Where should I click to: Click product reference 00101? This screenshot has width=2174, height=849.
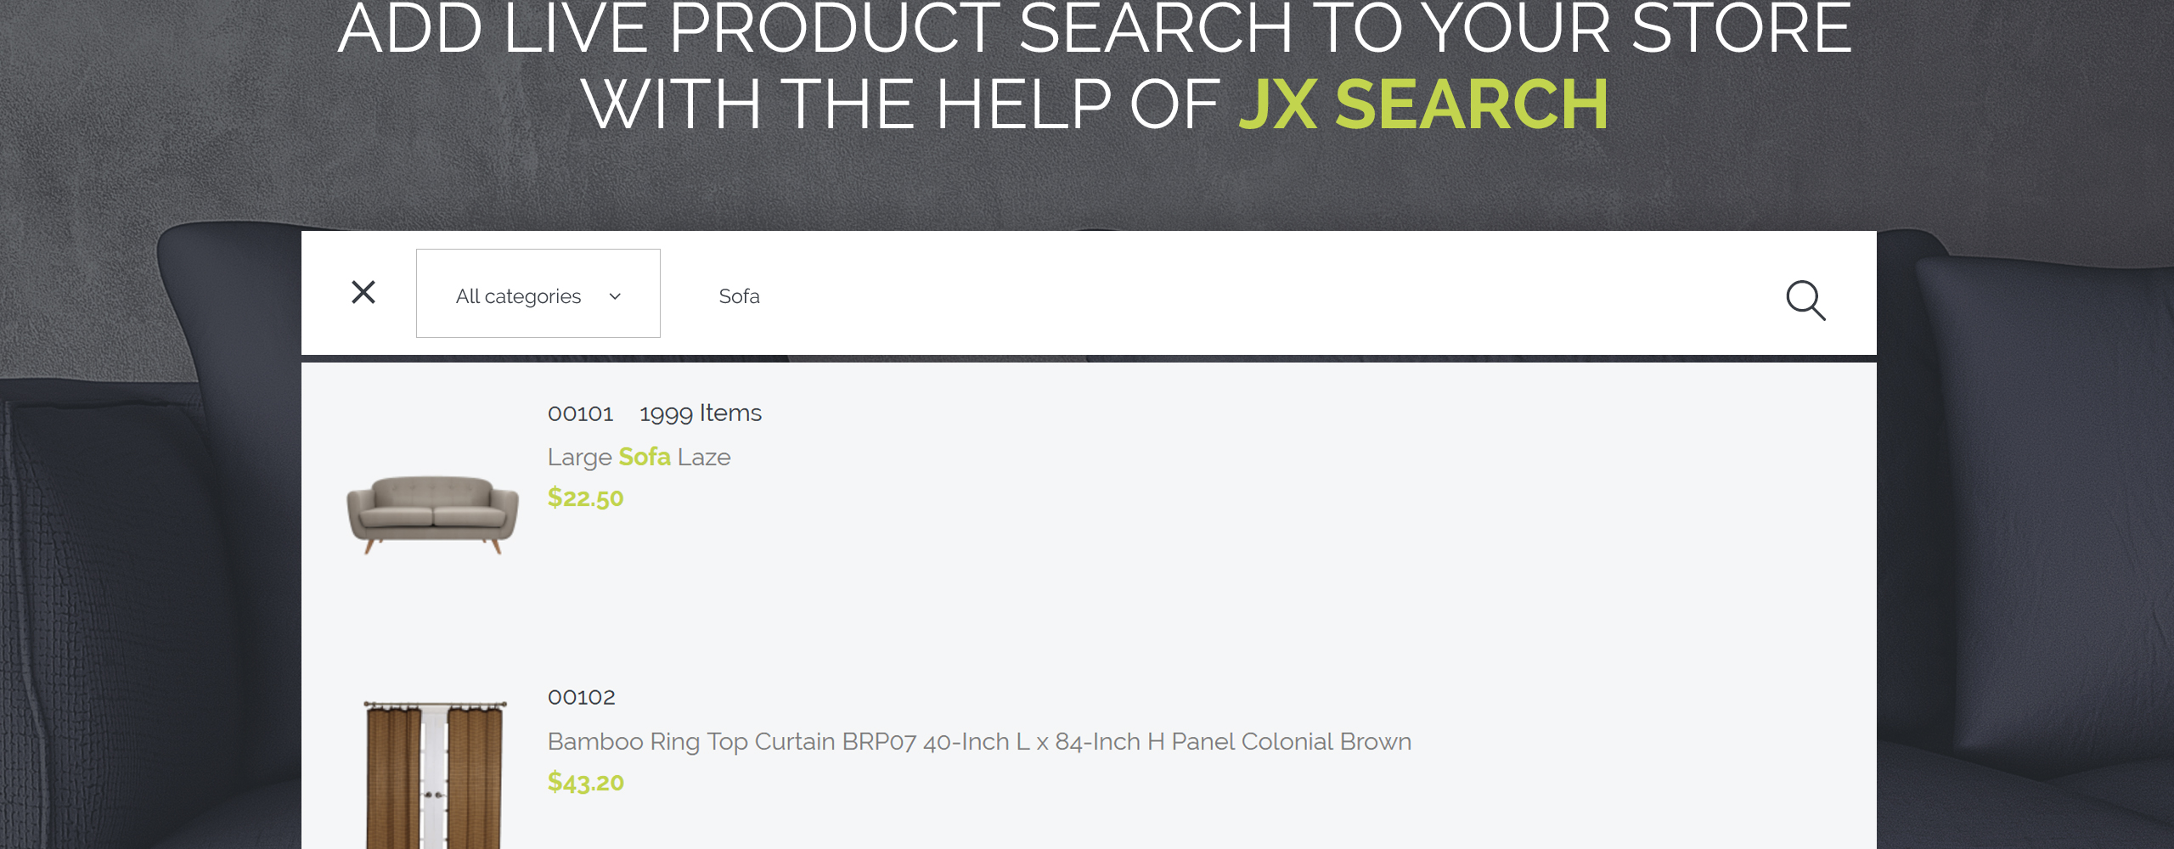pyautogui.click(x=580, y=413)
